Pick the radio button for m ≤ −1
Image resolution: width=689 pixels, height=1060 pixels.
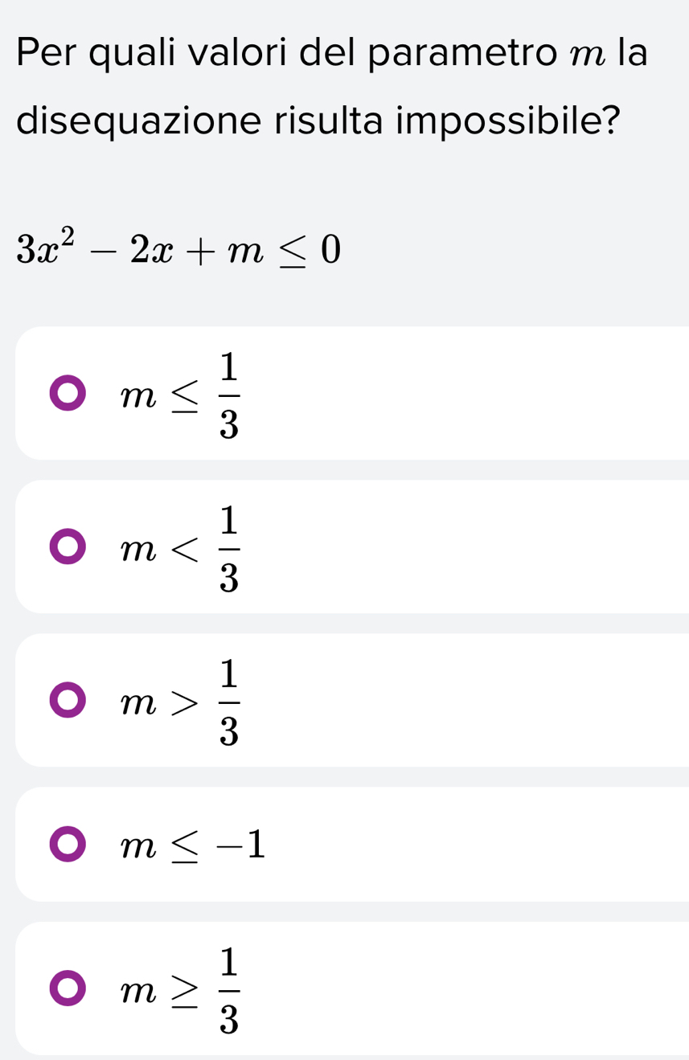pyautogui.click(x=68, y=845)
